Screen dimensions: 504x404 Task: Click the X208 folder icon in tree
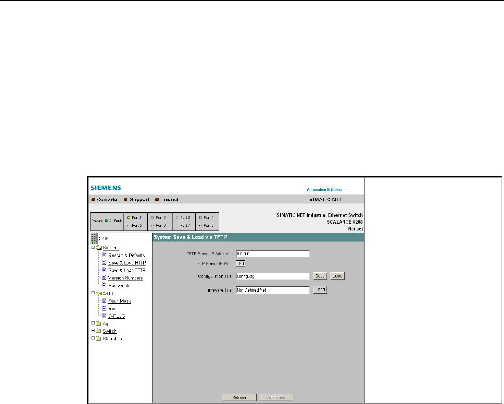[99, 293]
